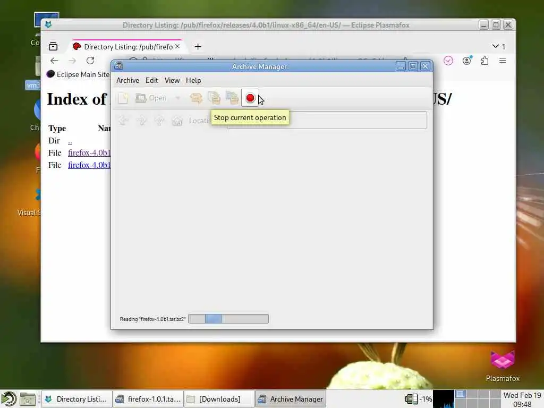This screenshot has height=408, width=544.
Task: Click the clock showing Wed Feb 19
Action: [x=522, y=399]
